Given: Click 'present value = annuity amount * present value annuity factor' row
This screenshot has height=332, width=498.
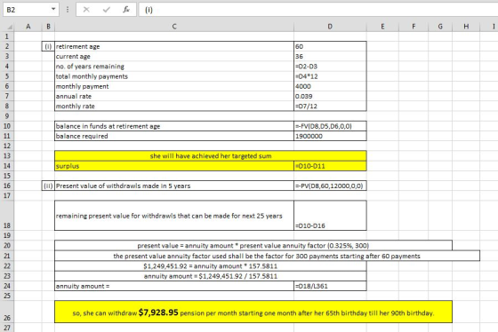Looking at the screenshot, I should pyautogui.click(x=253, y=245).
